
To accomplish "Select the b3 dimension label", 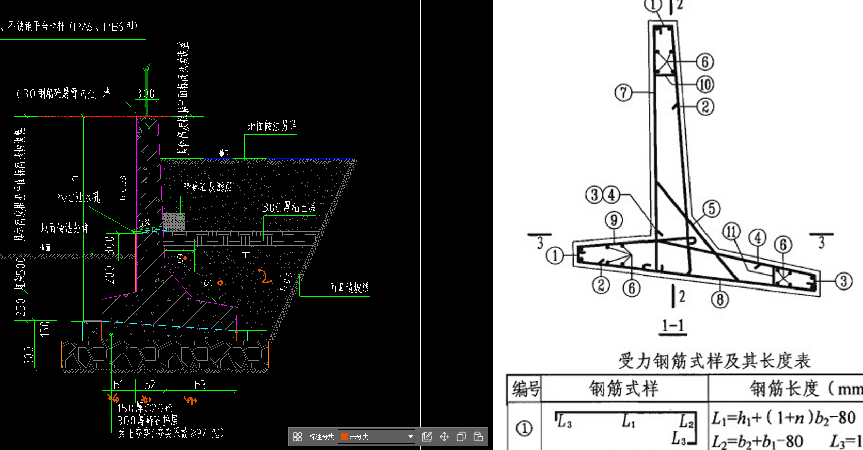I will pos(200,385).
